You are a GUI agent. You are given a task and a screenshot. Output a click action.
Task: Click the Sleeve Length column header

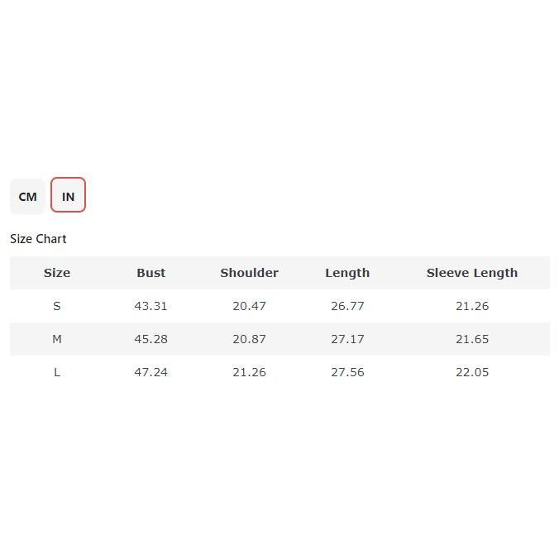click(x=471, y=273)
